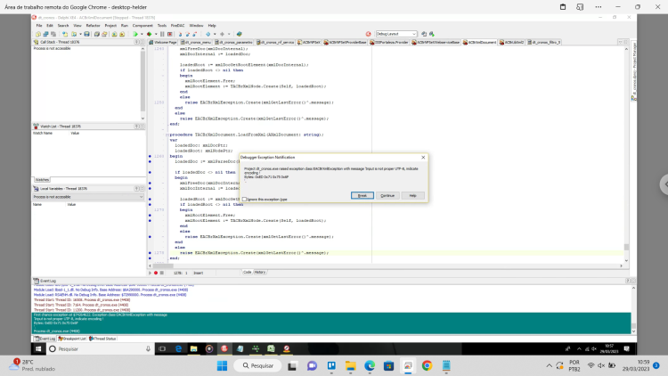Open the Edit menu
The width and height of the screenshot is (668, 376).
[x=50, y=26]
